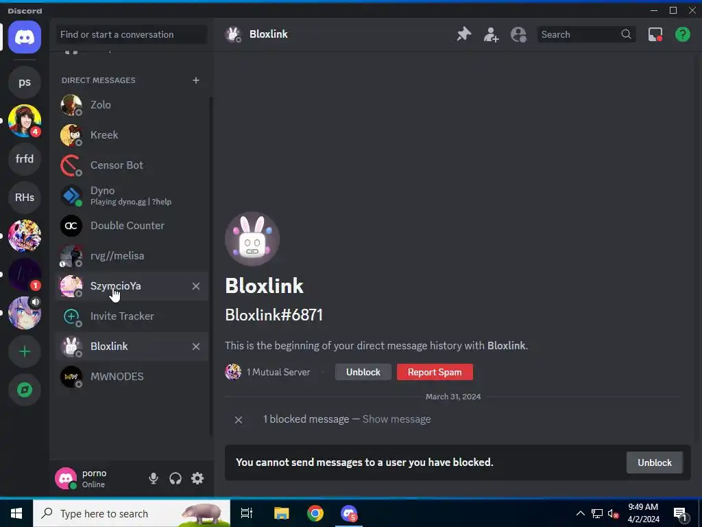The height and width of the screenshot is (527, 702).
Task: Open the "frfd" server
Action: (x=25, y=159)
